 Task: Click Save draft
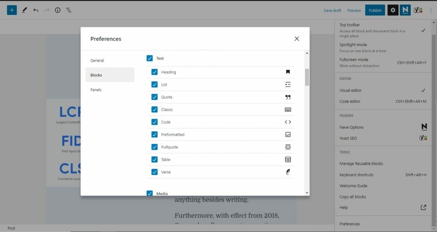click(x=332, y=10)
